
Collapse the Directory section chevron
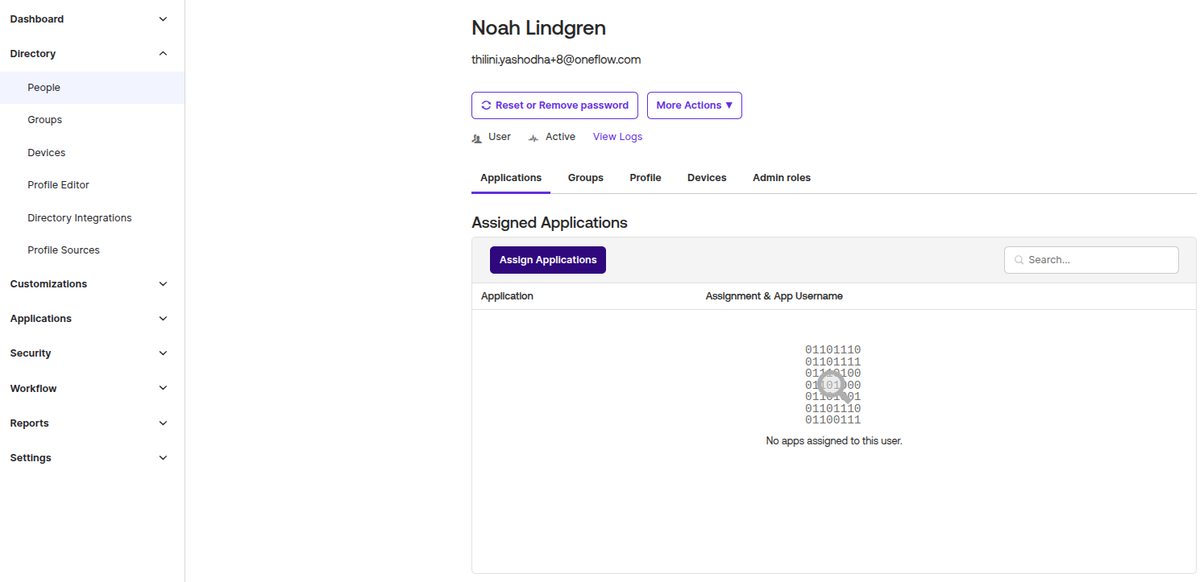(164, 54)
